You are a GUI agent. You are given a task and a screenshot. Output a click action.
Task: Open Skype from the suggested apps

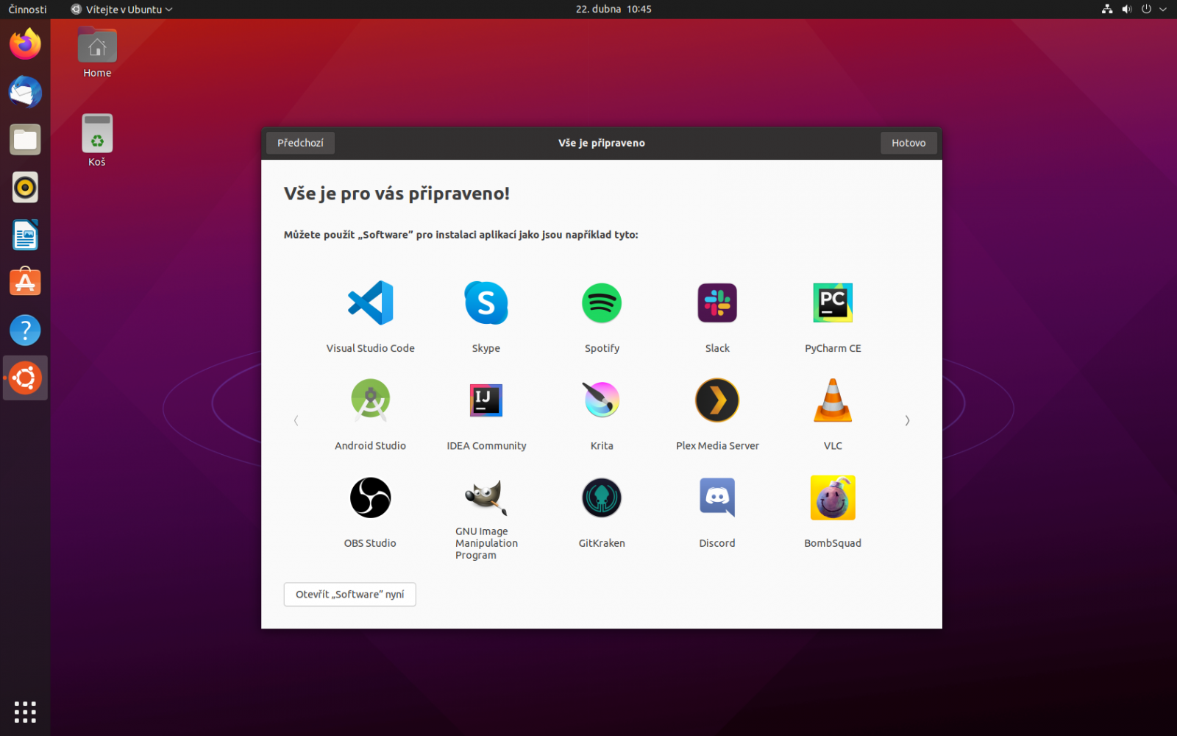[x=486, y=302]
